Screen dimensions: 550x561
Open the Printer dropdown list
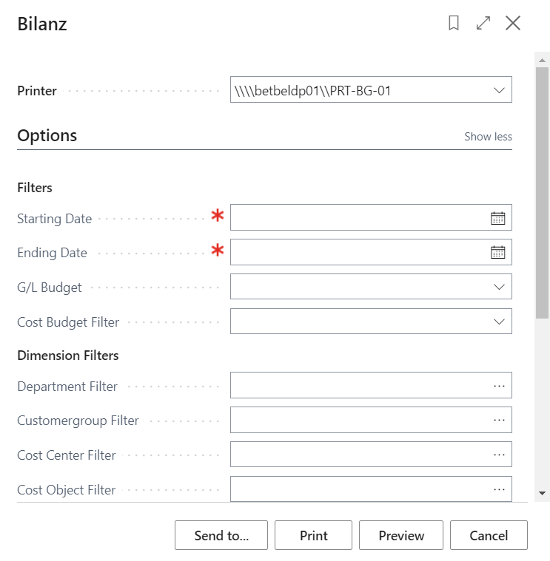(x=499, y=90)
